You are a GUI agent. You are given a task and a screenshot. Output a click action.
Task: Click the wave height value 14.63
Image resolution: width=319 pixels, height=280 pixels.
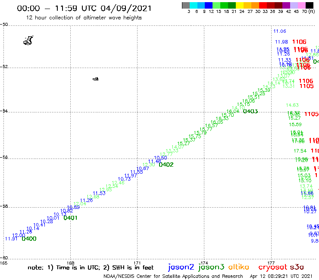tap(292, 105)
